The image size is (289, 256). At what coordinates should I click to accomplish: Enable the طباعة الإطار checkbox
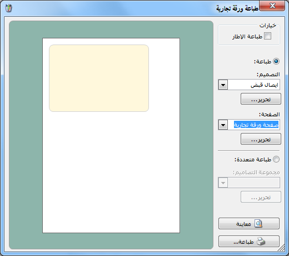(267, 36)
